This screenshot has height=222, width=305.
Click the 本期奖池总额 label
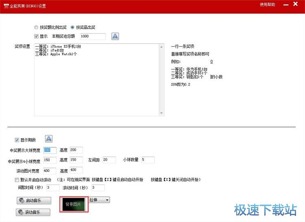pyautogui.click(x=63, y=36)
